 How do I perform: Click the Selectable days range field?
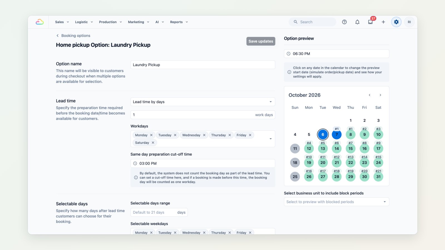(x=159, y=212)
